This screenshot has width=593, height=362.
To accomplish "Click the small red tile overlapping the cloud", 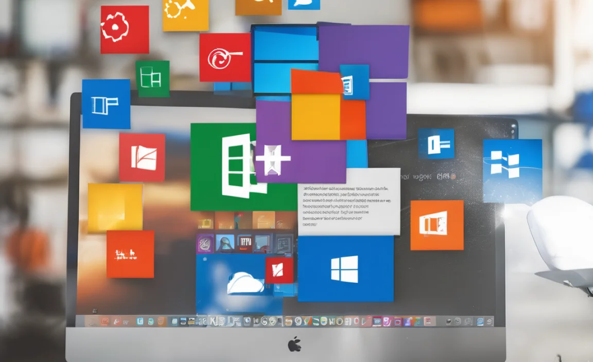I will click(279, 270).
